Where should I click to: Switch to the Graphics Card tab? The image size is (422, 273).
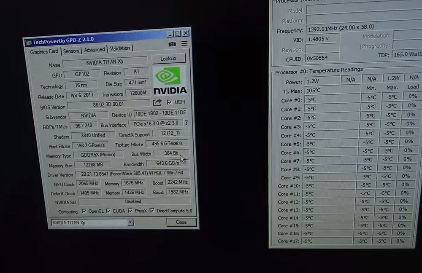click(x=44, y=51)
